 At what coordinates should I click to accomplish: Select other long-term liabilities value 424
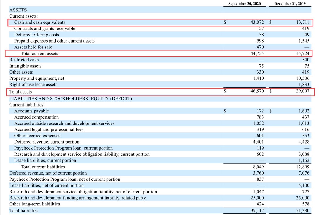coord(260,204)
